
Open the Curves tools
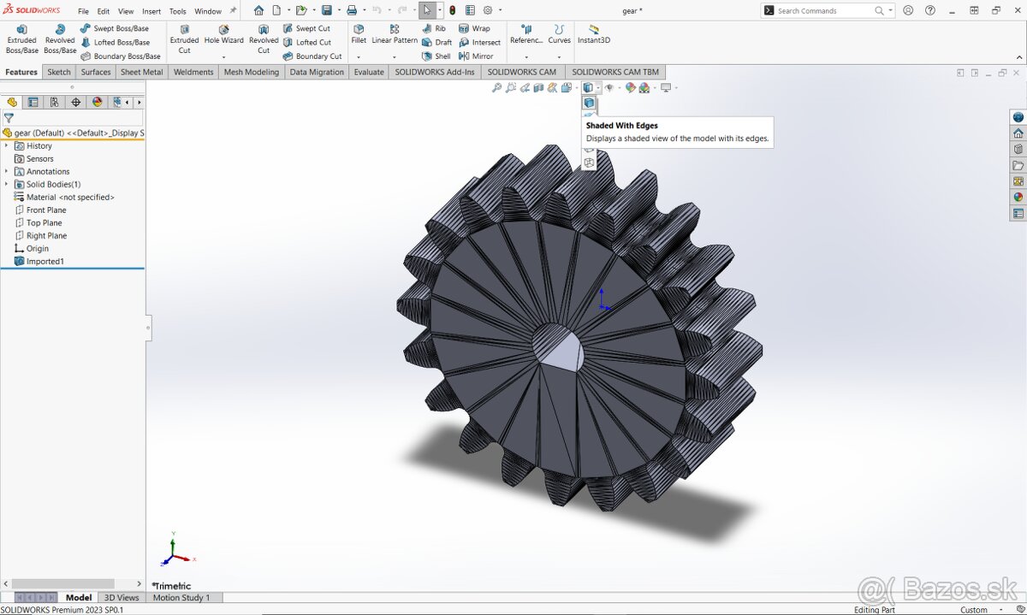[559, 35]
